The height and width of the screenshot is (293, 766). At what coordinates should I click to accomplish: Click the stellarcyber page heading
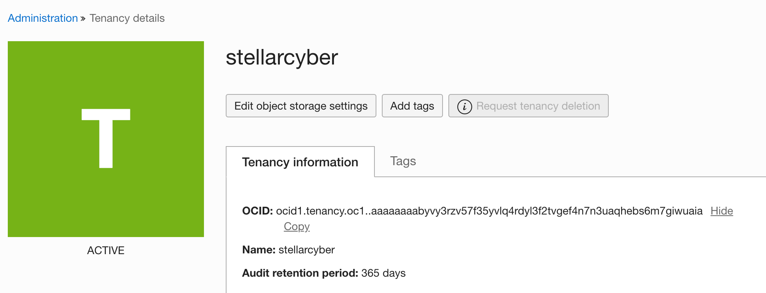[x=282, y=58]
